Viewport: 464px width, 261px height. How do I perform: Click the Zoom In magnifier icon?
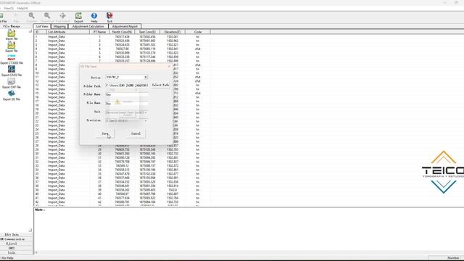point(31,17)
